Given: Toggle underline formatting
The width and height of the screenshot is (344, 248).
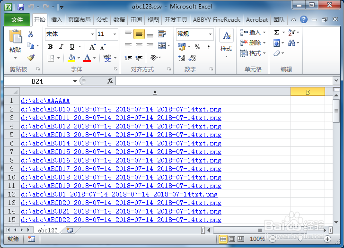Looking at the screenshot, I should click(x=72, y=47).
